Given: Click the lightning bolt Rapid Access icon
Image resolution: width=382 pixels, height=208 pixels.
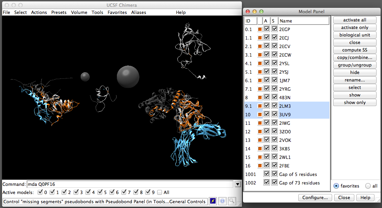Looking at the screenshot, I should tap(213, 201).
